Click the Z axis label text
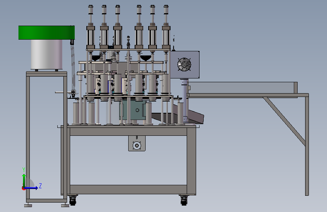327x212 pixels. coord(40,186)
